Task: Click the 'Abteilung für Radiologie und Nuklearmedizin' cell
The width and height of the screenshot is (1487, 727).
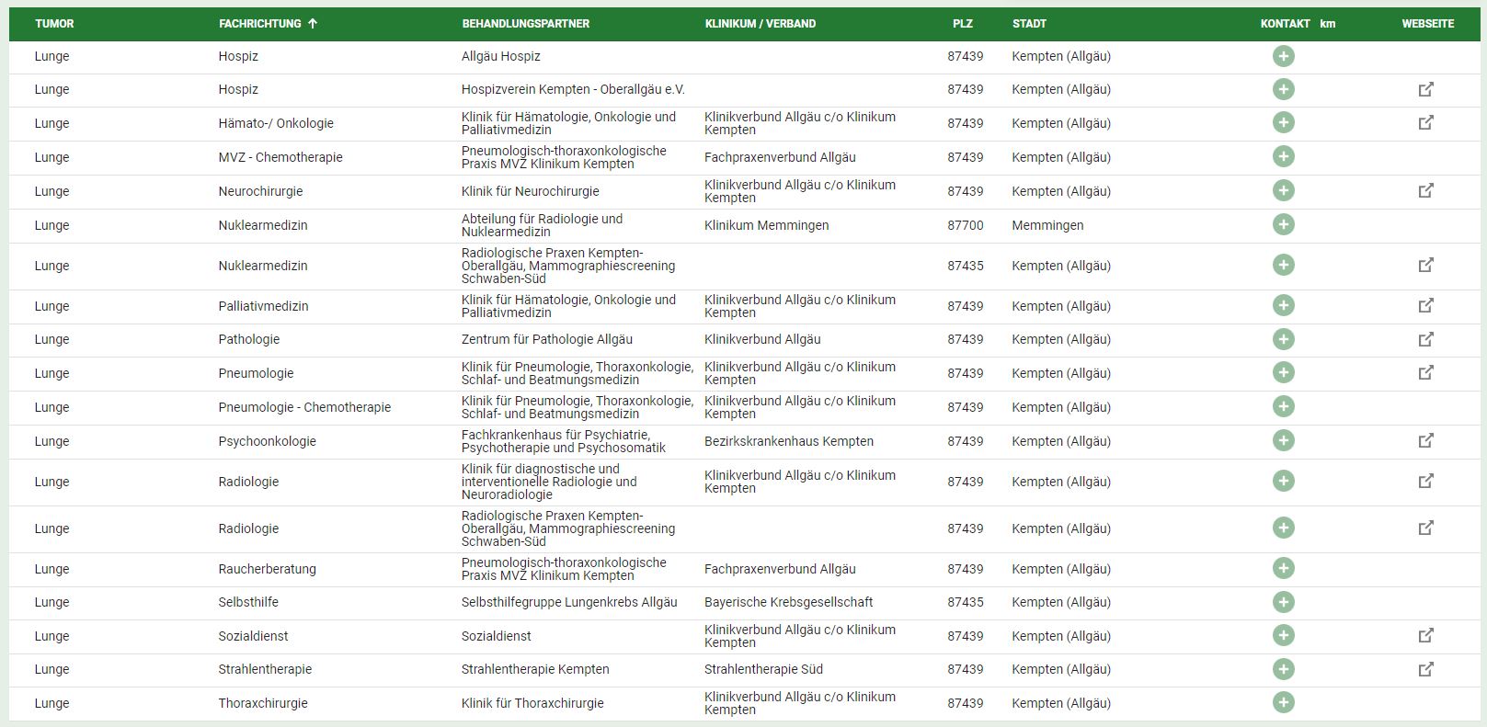Action: [542, 225]
